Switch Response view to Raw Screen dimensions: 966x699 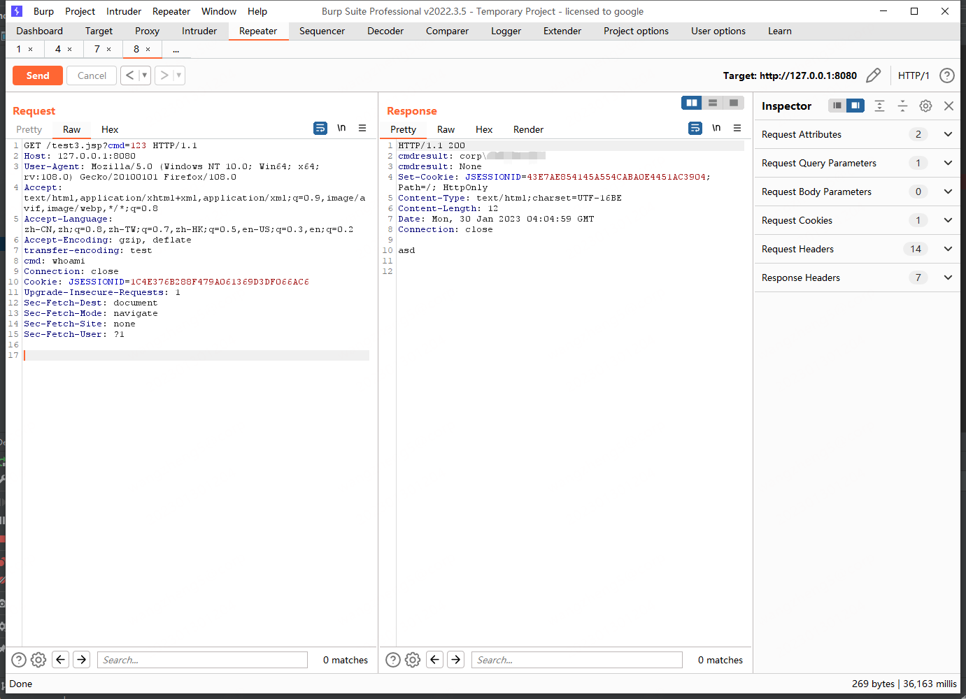point(446,129)
